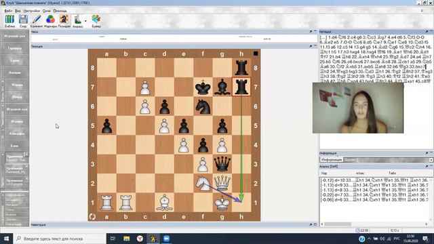
Task: Select the analysis line with d=9
Action: tap(375, 185)
